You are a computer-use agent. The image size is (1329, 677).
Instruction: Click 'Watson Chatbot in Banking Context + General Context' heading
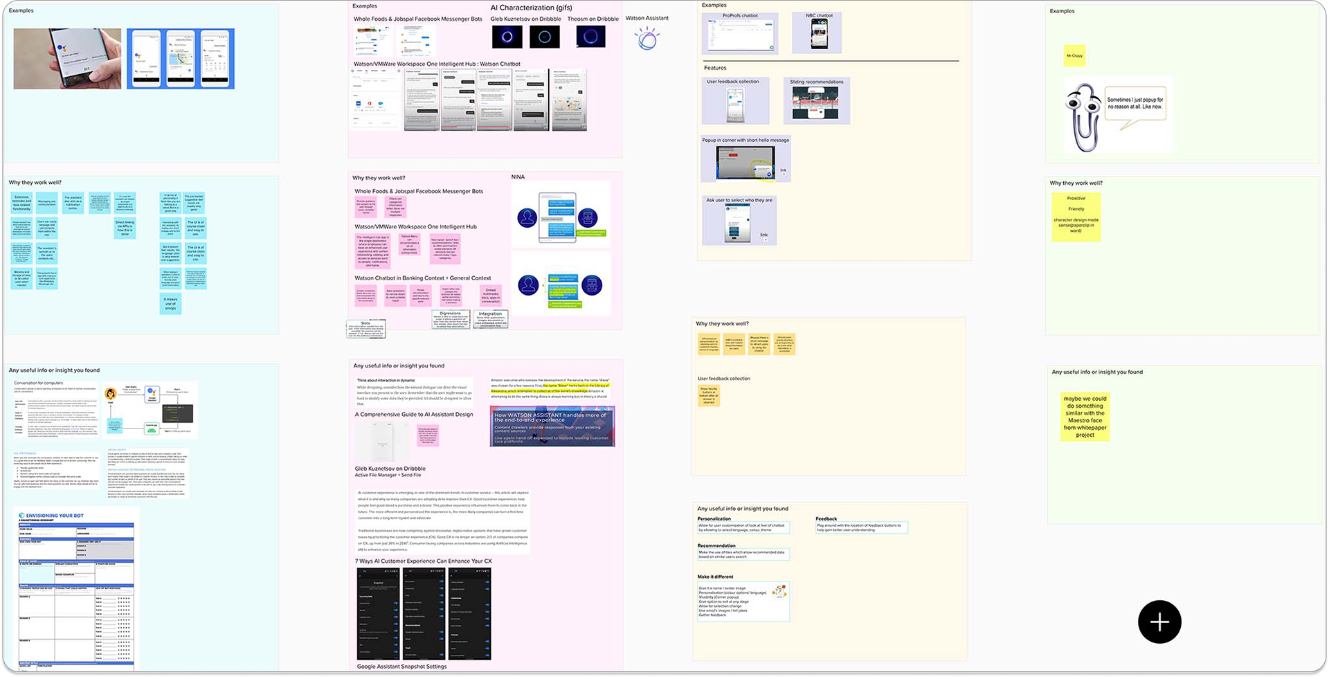pyautogui.click(x=422, y=278)
